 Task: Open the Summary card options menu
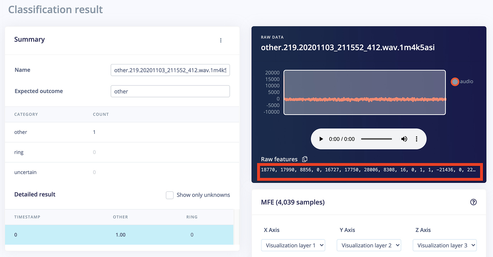tap(221, 40)
